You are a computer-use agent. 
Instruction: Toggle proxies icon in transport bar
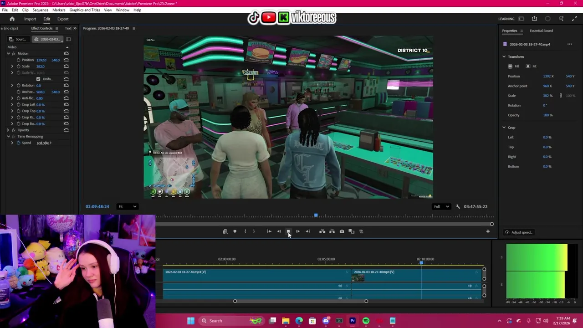pyautogui.click(x=361, y=231)
